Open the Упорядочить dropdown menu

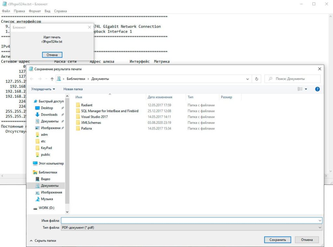[43, 89]
